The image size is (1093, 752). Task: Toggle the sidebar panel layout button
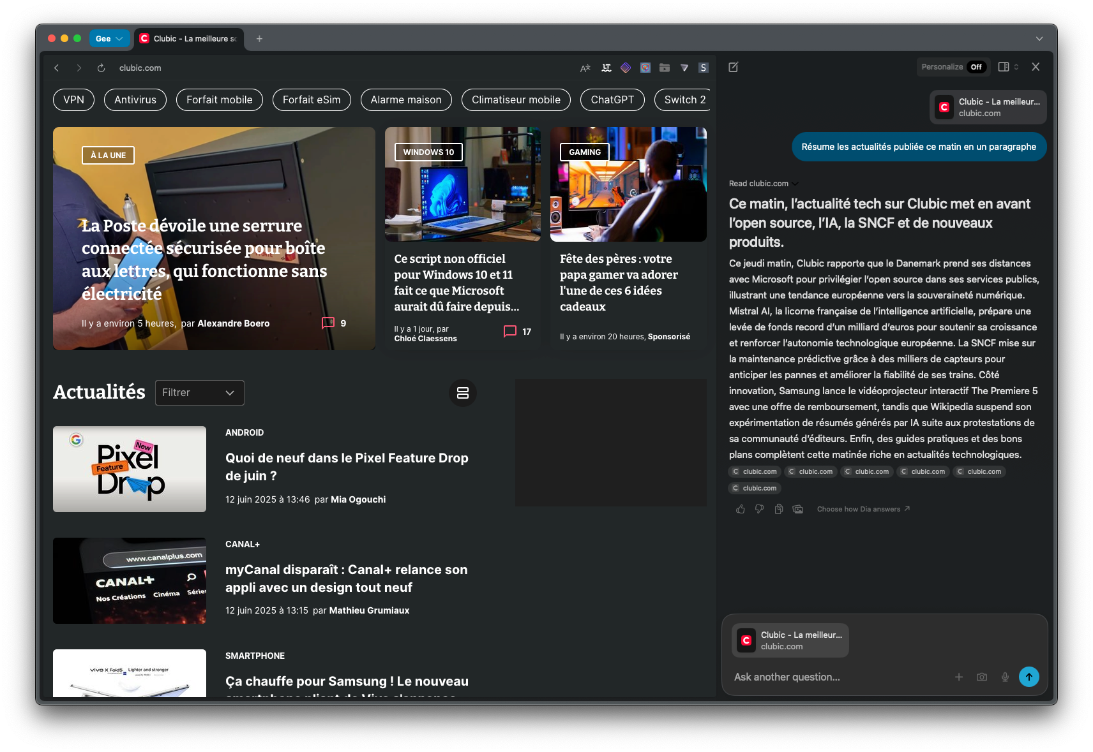1004,67
